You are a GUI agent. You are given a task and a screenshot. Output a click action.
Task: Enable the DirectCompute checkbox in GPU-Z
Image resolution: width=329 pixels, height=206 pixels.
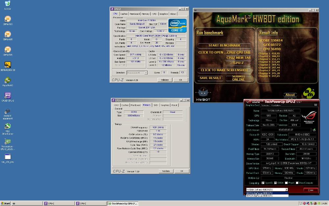point(297,183)
